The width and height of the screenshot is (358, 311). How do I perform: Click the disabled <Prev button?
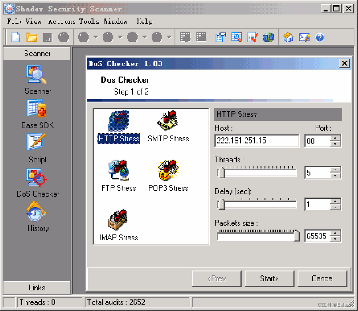(x=216, y=278)
